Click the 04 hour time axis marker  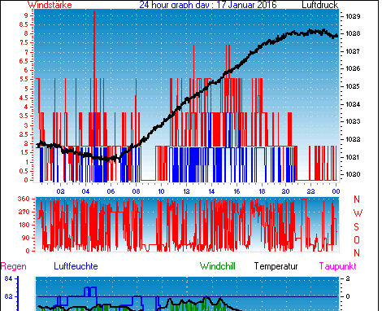point(85,191)
